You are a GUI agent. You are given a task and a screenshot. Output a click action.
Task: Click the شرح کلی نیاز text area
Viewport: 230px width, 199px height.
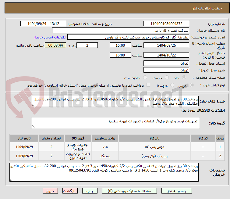click(x=115, y=101)
